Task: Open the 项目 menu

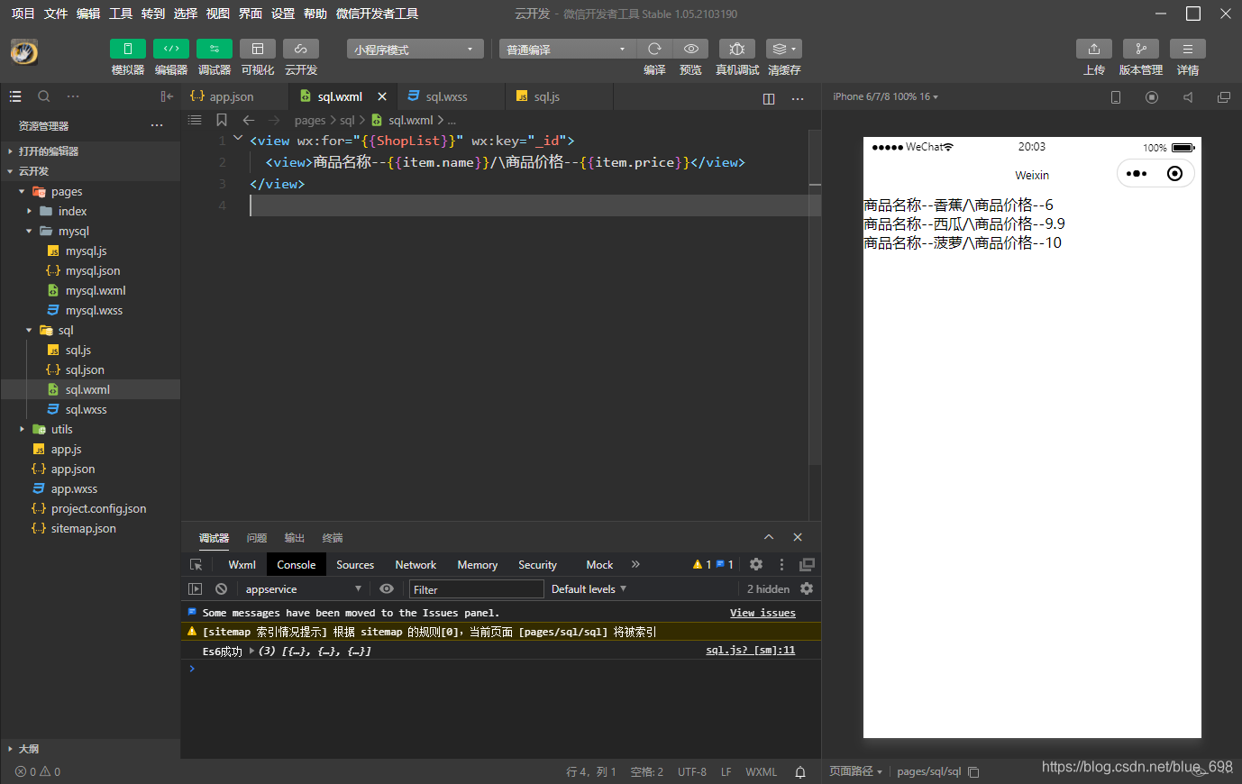Action: point(23,14)
